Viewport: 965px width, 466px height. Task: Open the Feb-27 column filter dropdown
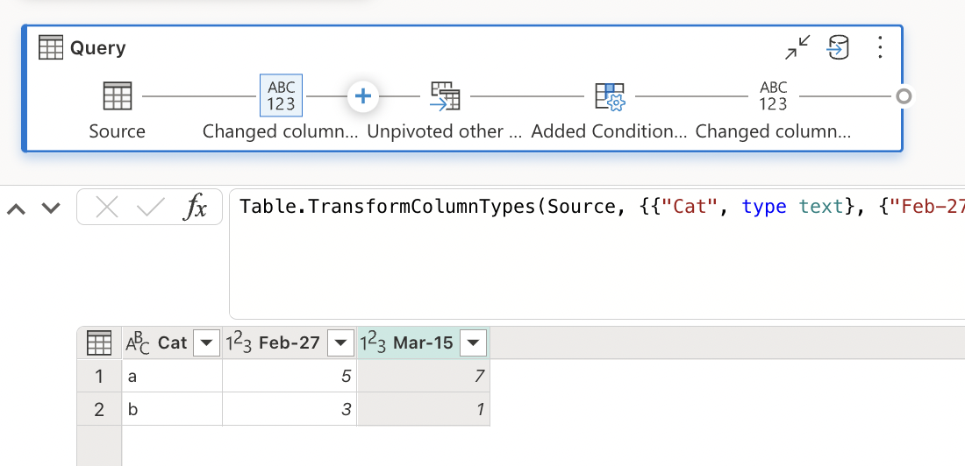click(340, 342)
